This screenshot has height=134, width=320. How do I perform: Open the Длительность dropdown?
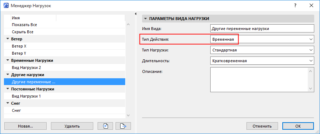[262, 61]
